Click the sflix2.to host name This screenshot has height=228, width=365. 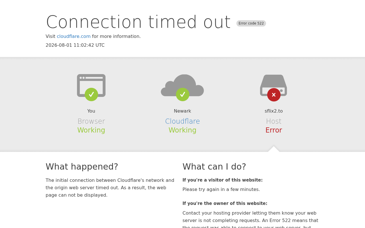pyautogui.click(x=274, y=111)
